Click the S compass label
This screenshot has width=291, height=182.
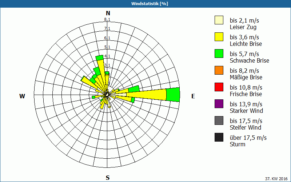(108, 178)
